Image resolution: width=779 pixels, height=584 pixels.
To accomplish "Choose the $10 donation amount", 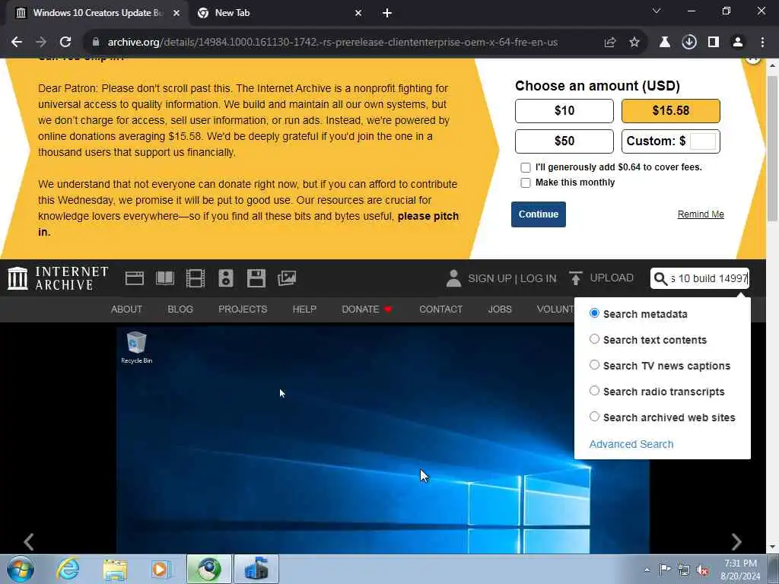I will (x=564, y=111).
